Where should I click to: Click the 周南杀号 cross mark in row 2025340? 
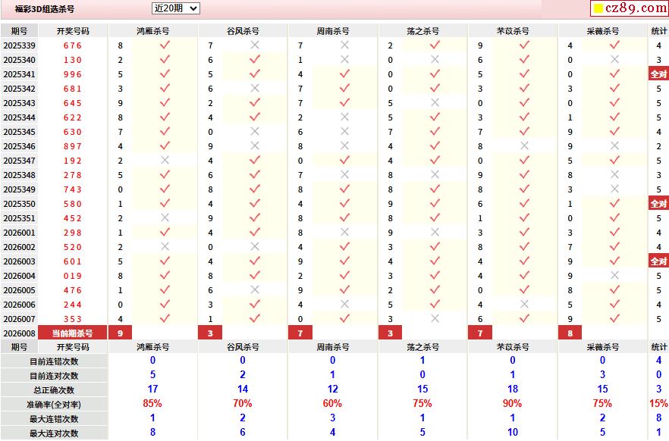tap(344, 60)
